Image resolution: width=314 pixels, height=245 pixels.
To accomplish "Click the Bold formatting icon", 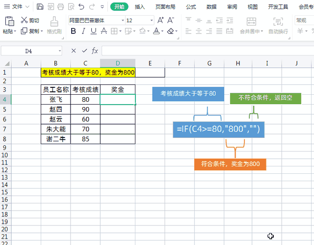I will click(74, 31).
